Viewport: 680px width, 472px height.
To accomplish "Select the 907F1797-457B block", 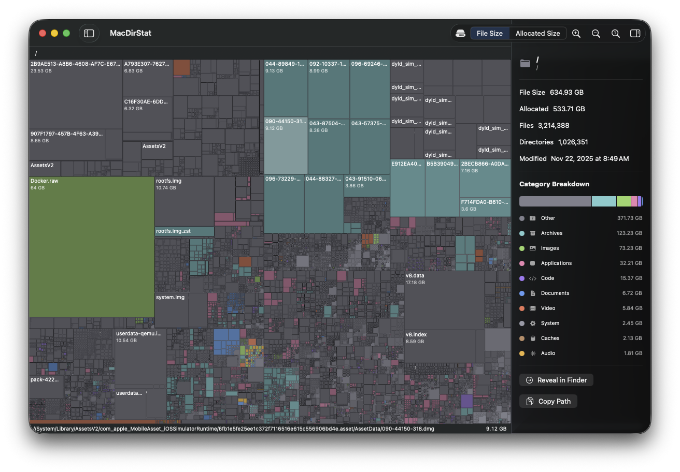I will pyautogui.click(x=67, y=145).
